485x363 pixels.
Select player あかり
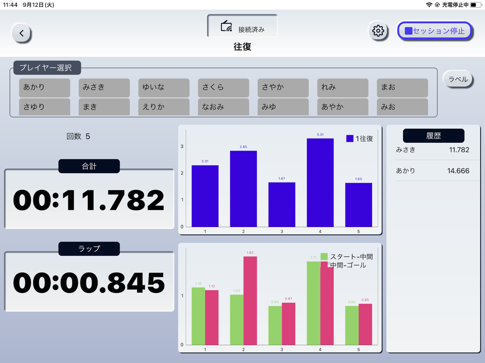(45, 88)
